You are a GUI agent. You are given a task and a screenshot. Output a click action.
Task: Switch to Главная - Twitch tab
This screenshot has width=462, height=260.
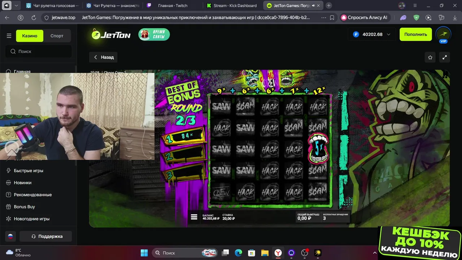click(173, 5)
